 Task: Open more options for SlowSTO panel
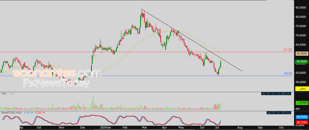pyautogui.click(x=288, y=113)
